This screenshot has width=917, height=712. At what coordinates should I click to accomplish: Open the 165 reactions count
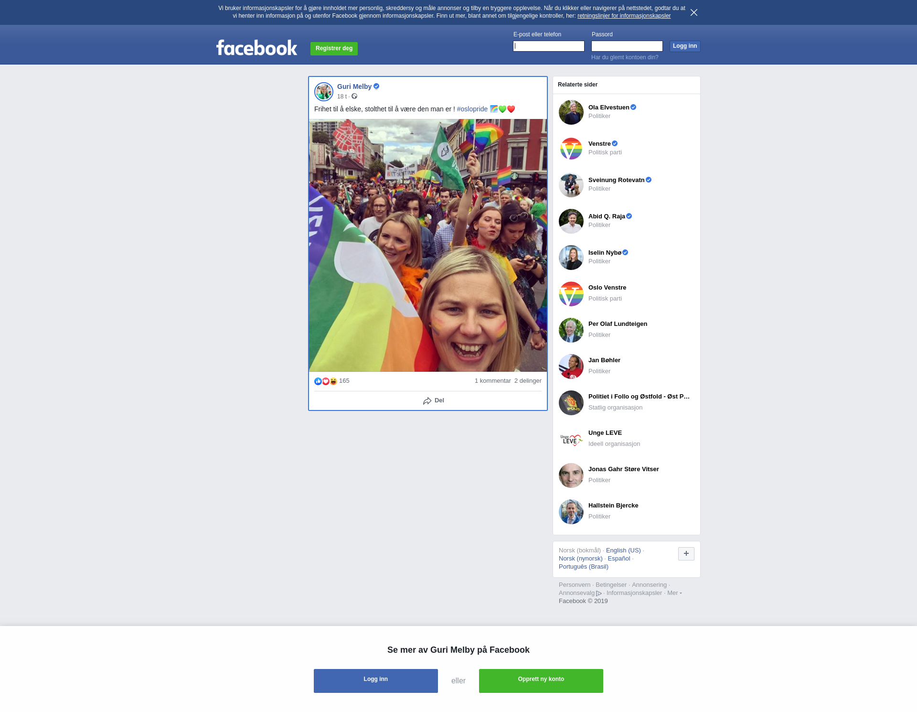tap(344, 381)
